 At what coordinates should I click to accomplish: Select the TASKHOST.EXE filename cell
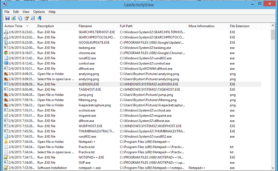[x=90, y=90]
